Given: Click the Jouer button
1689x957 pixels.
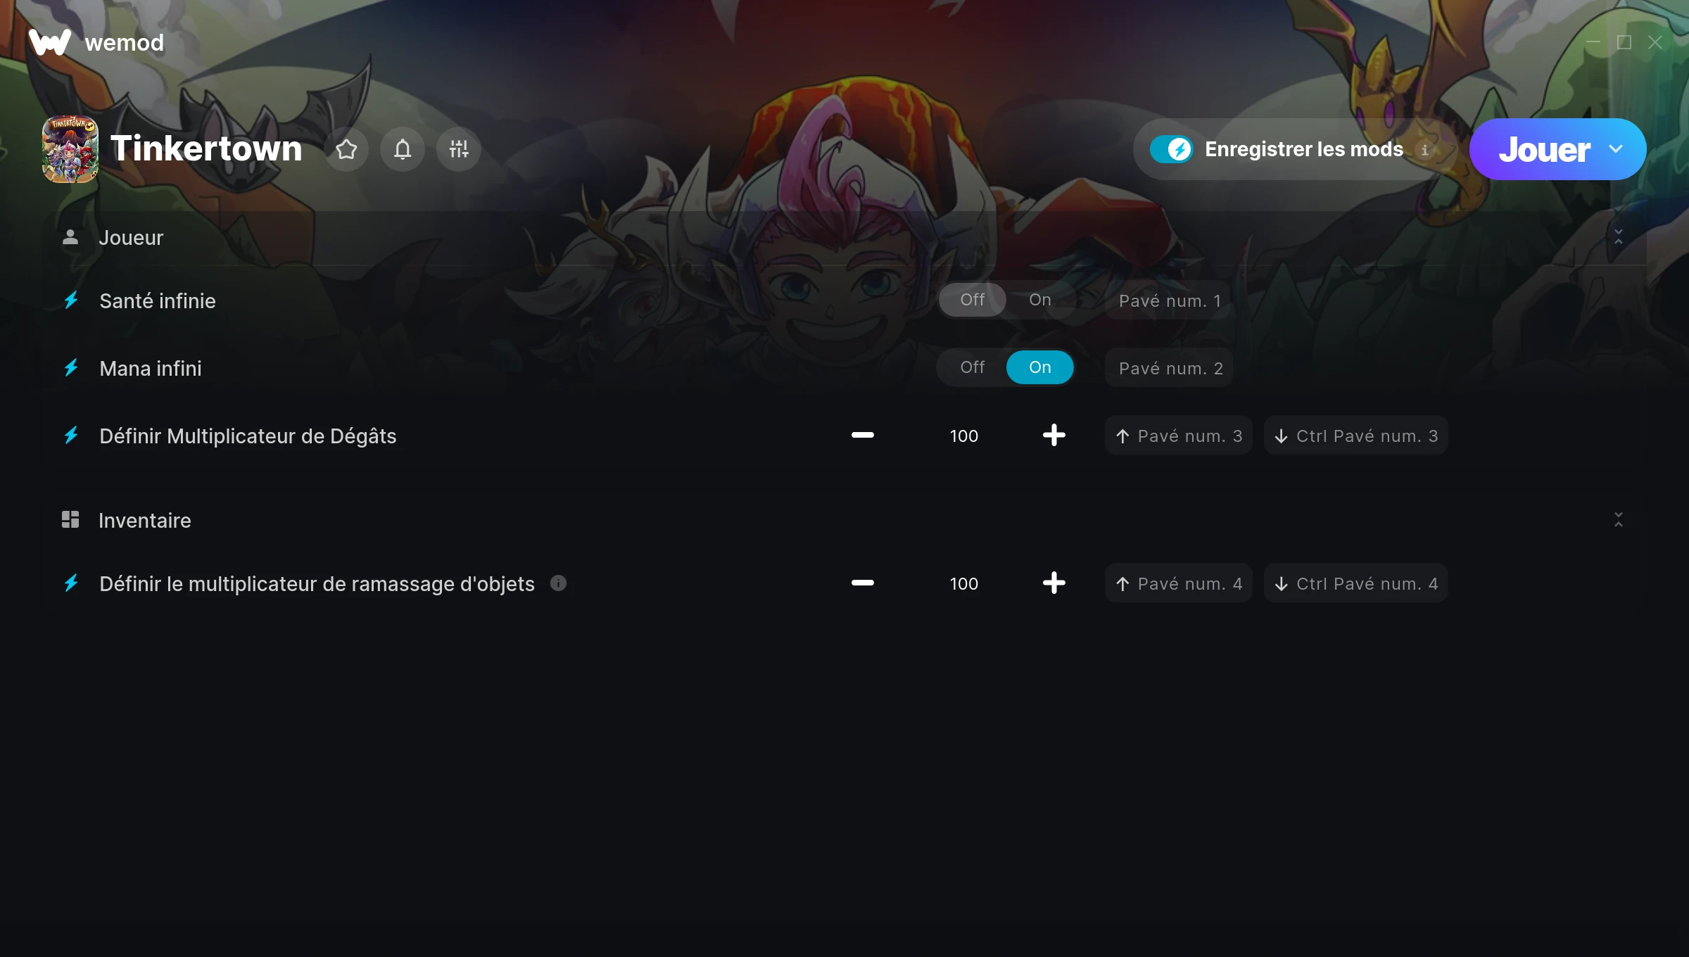Looking at the screenshot, I should 1545,149.
